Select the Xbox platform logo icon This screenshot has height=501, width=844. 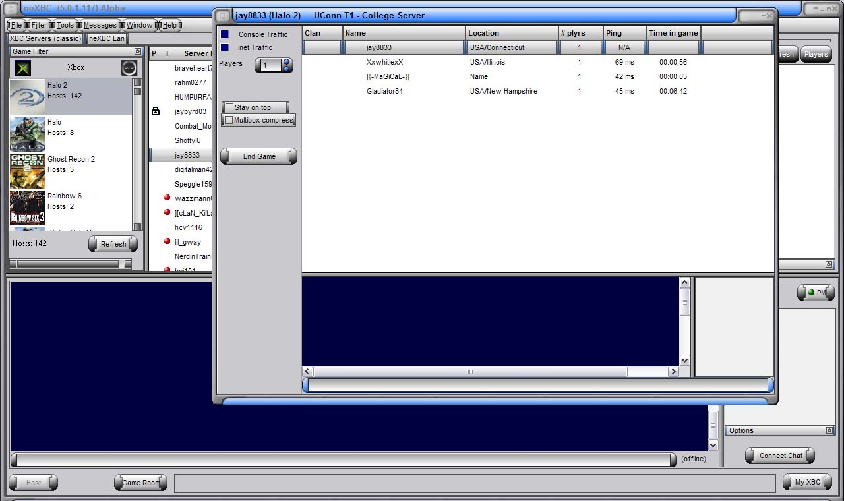coord(23,68)
